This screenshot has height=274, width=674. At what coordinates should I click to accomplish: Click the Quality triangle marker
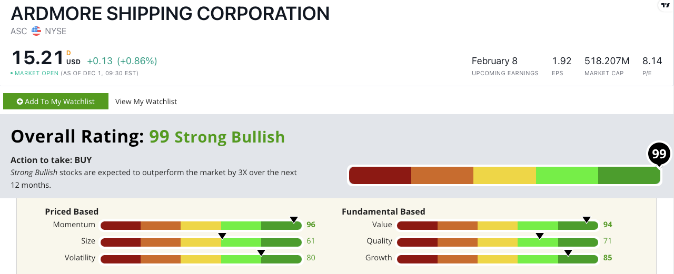[x=540, y=236]
